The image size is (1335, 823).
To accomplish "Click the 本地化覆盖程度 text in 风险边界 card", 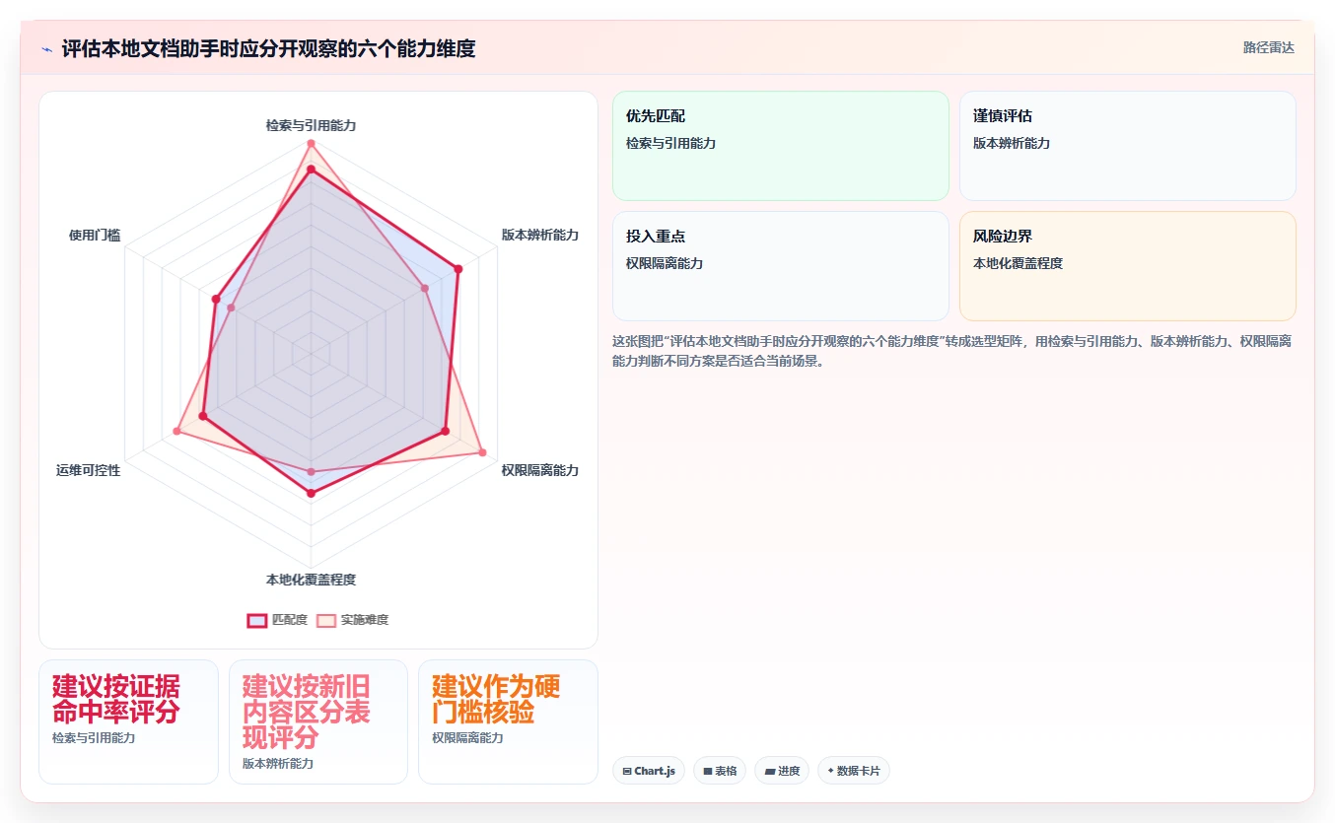I will (x=1018, y=263).
